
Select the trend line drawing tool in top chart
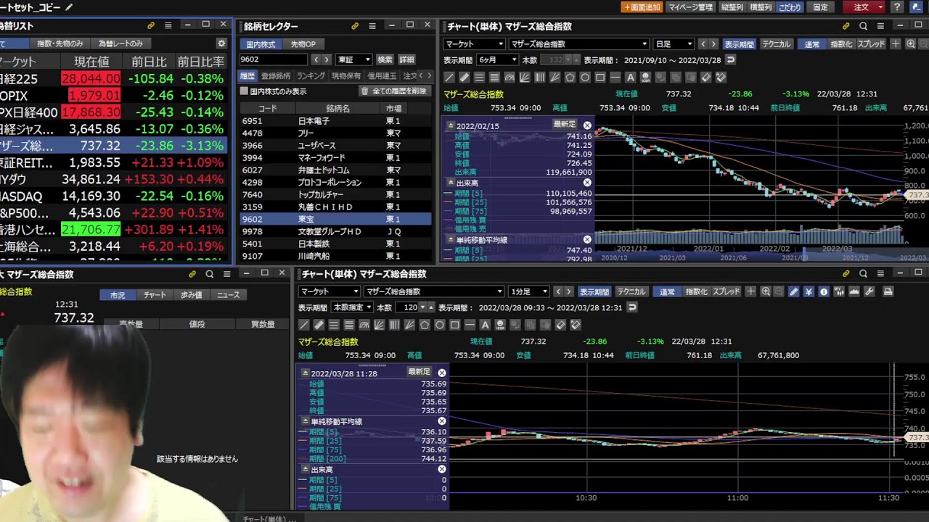[x=449, y=78]
